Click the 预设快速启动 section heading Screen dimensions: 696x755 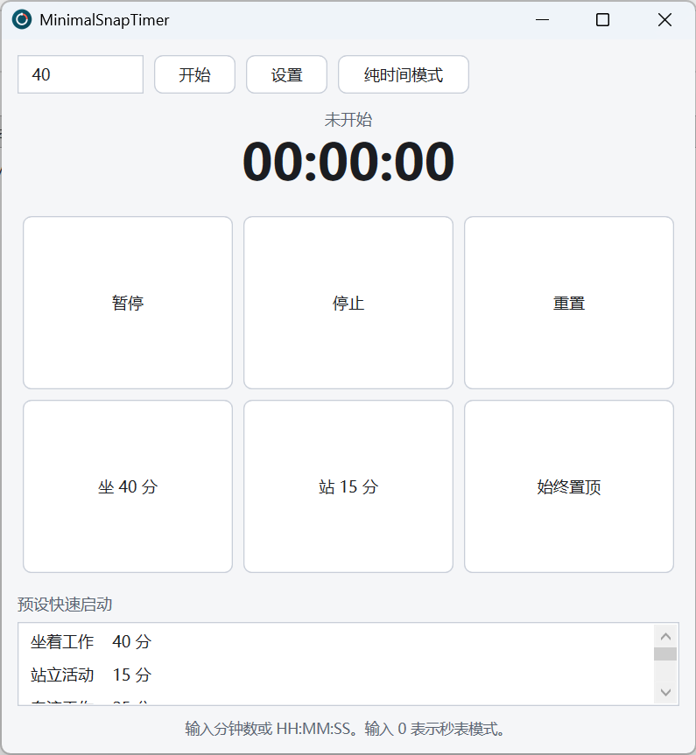coord(65,605)
